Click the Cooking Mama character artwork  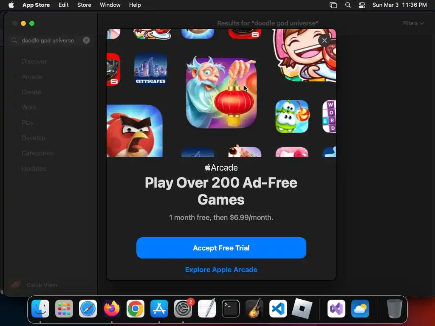pos(304,55)
